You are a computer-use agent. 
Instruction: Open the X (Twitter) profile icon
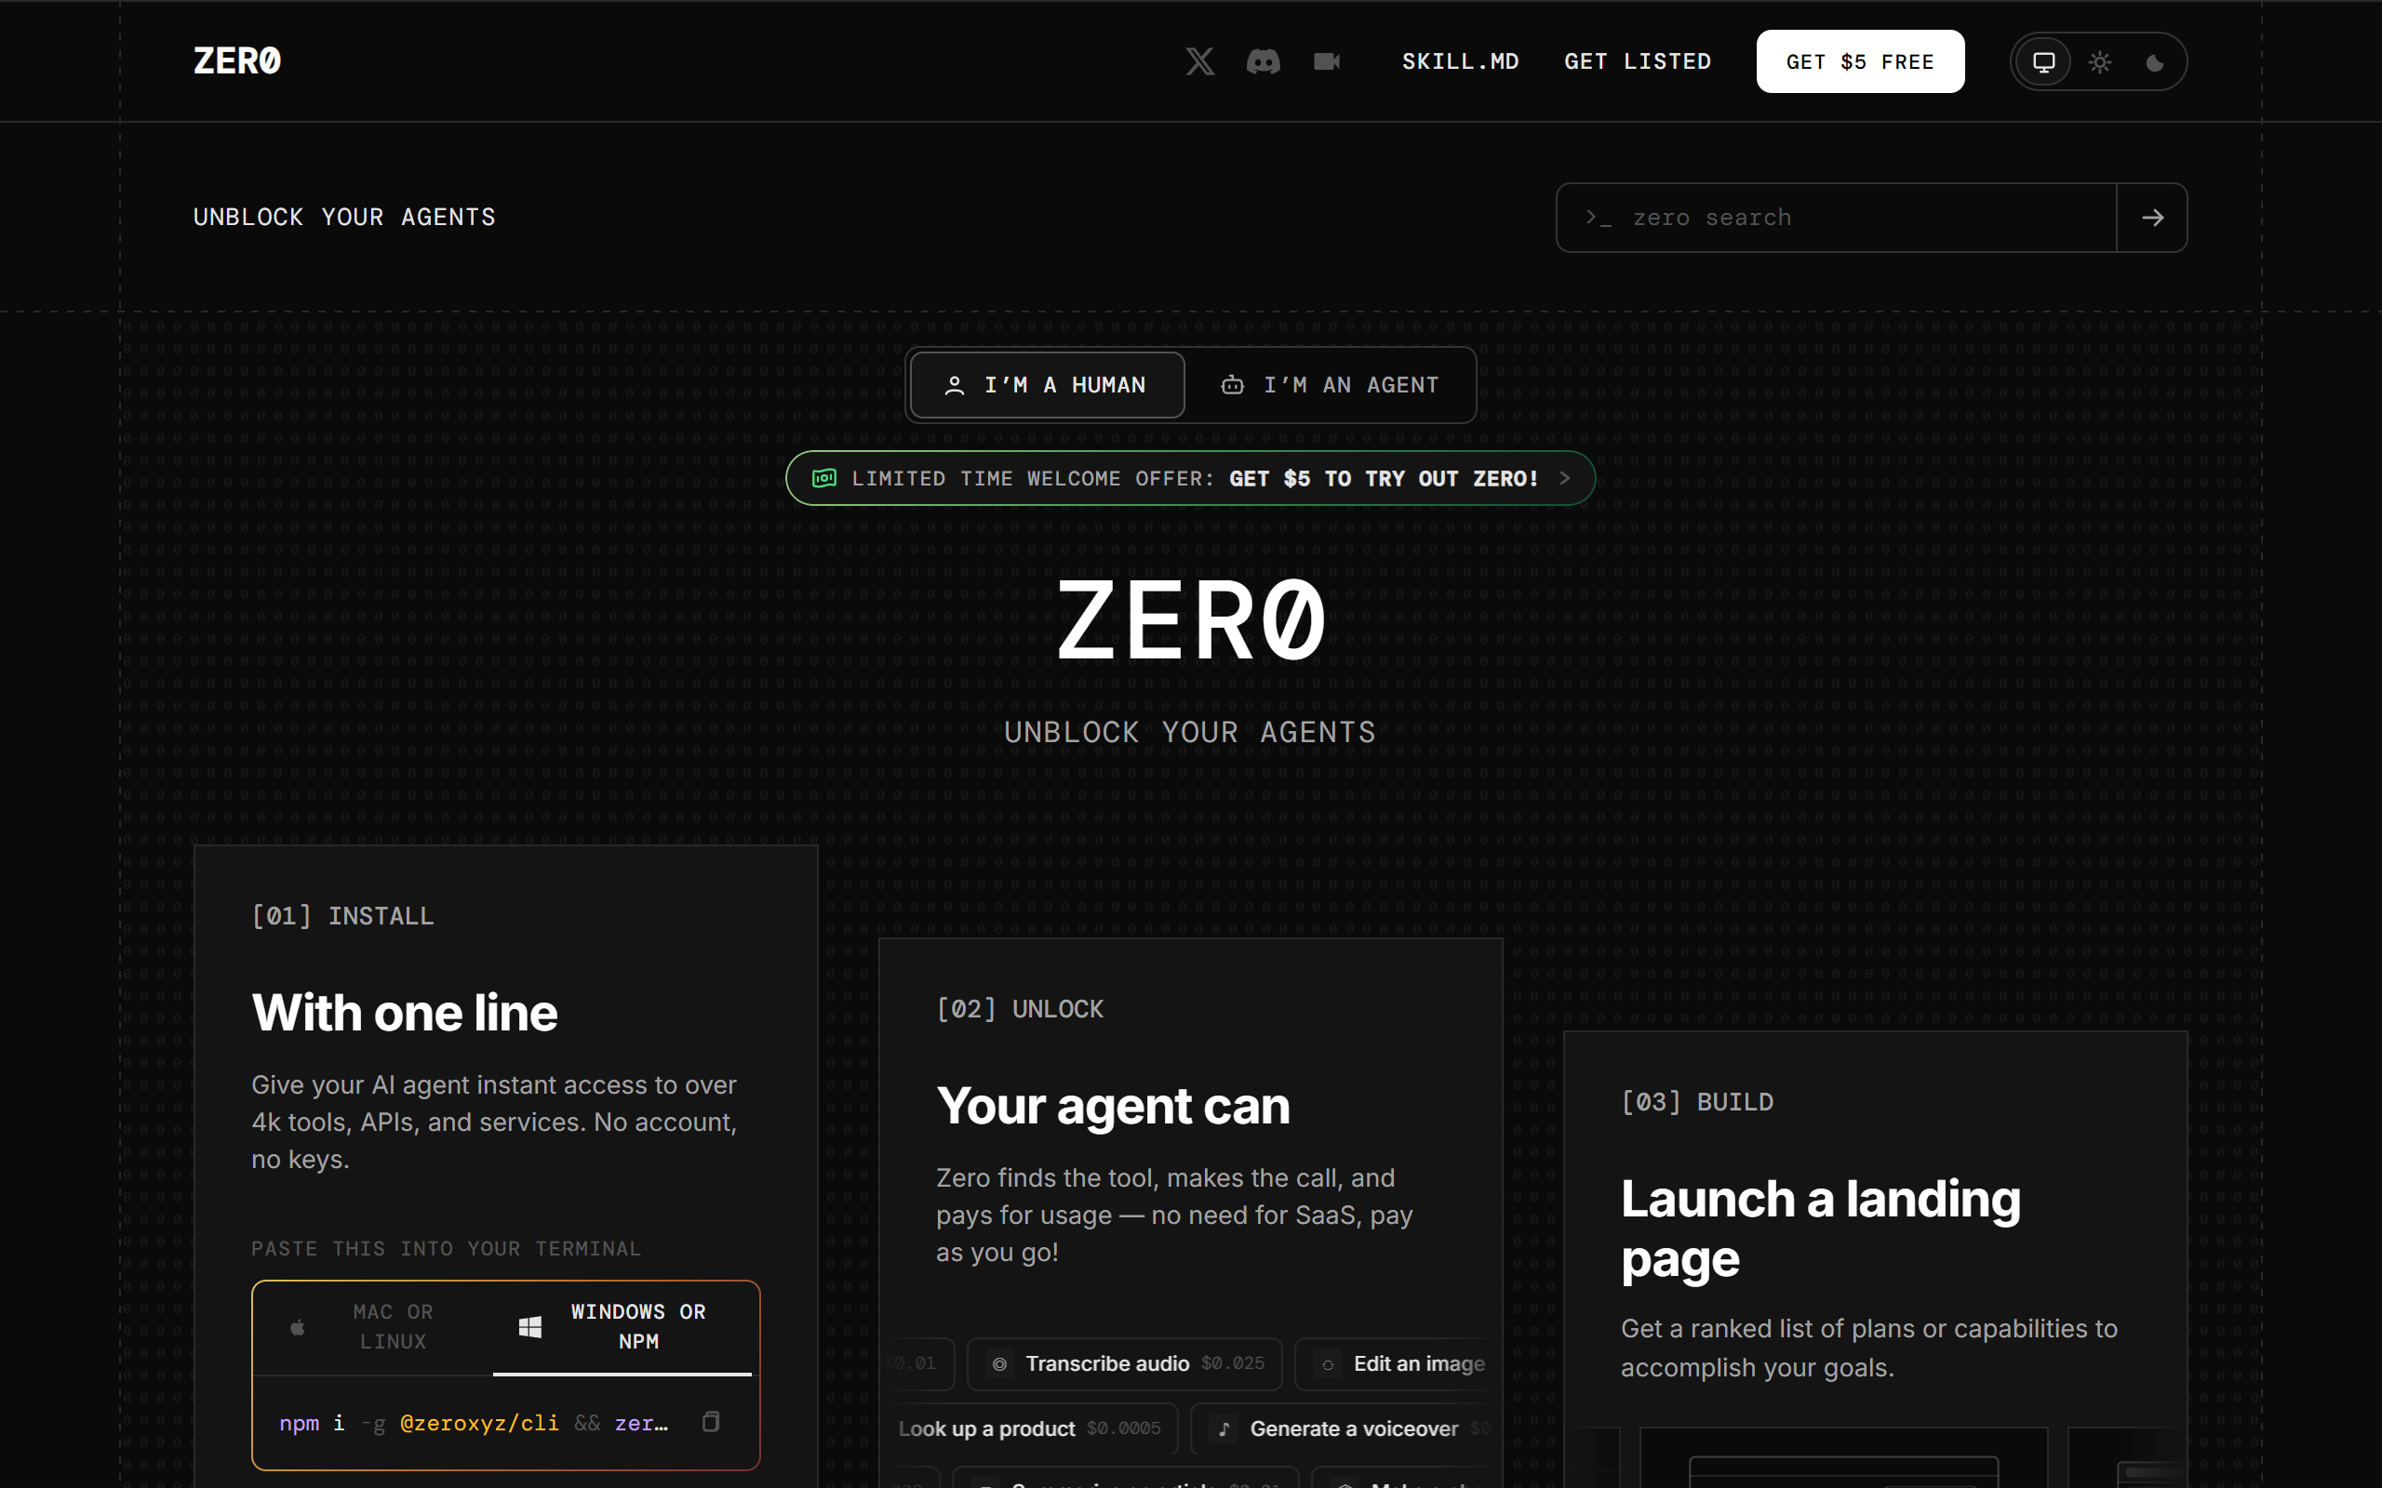(x=1198, y=61)
